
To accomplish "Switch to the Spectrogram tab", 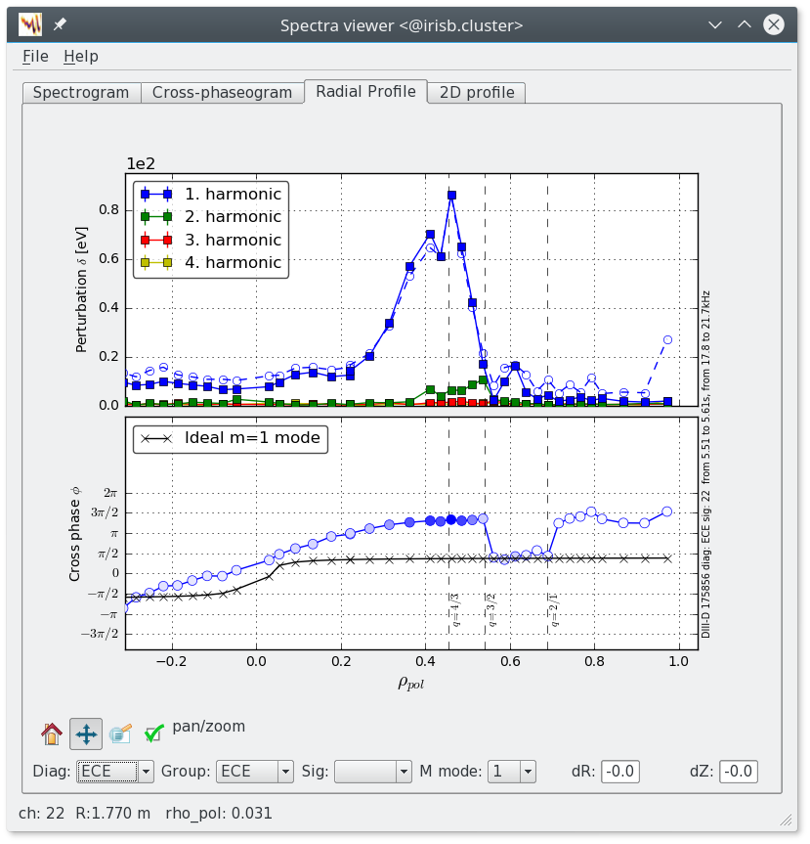I will 81,93.
